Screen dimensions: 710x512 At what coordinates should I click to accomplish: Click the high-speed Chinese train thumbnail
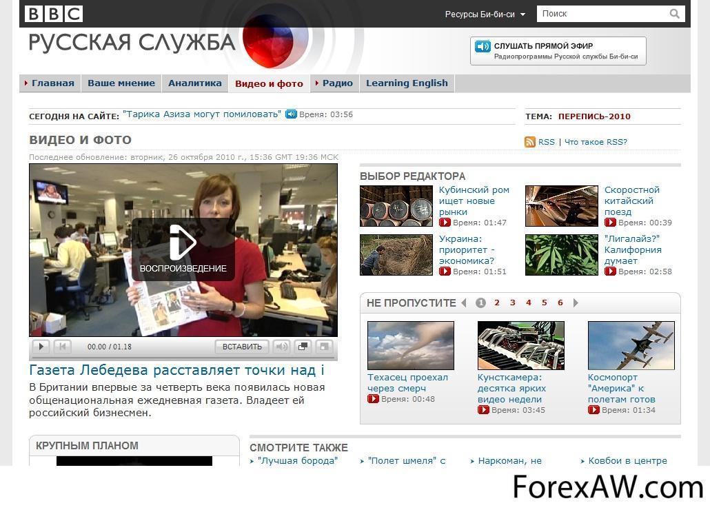coord(562,206)
